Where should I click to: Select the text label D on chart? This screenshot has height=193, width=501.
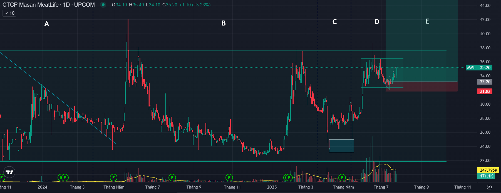(x=377, y=22)
